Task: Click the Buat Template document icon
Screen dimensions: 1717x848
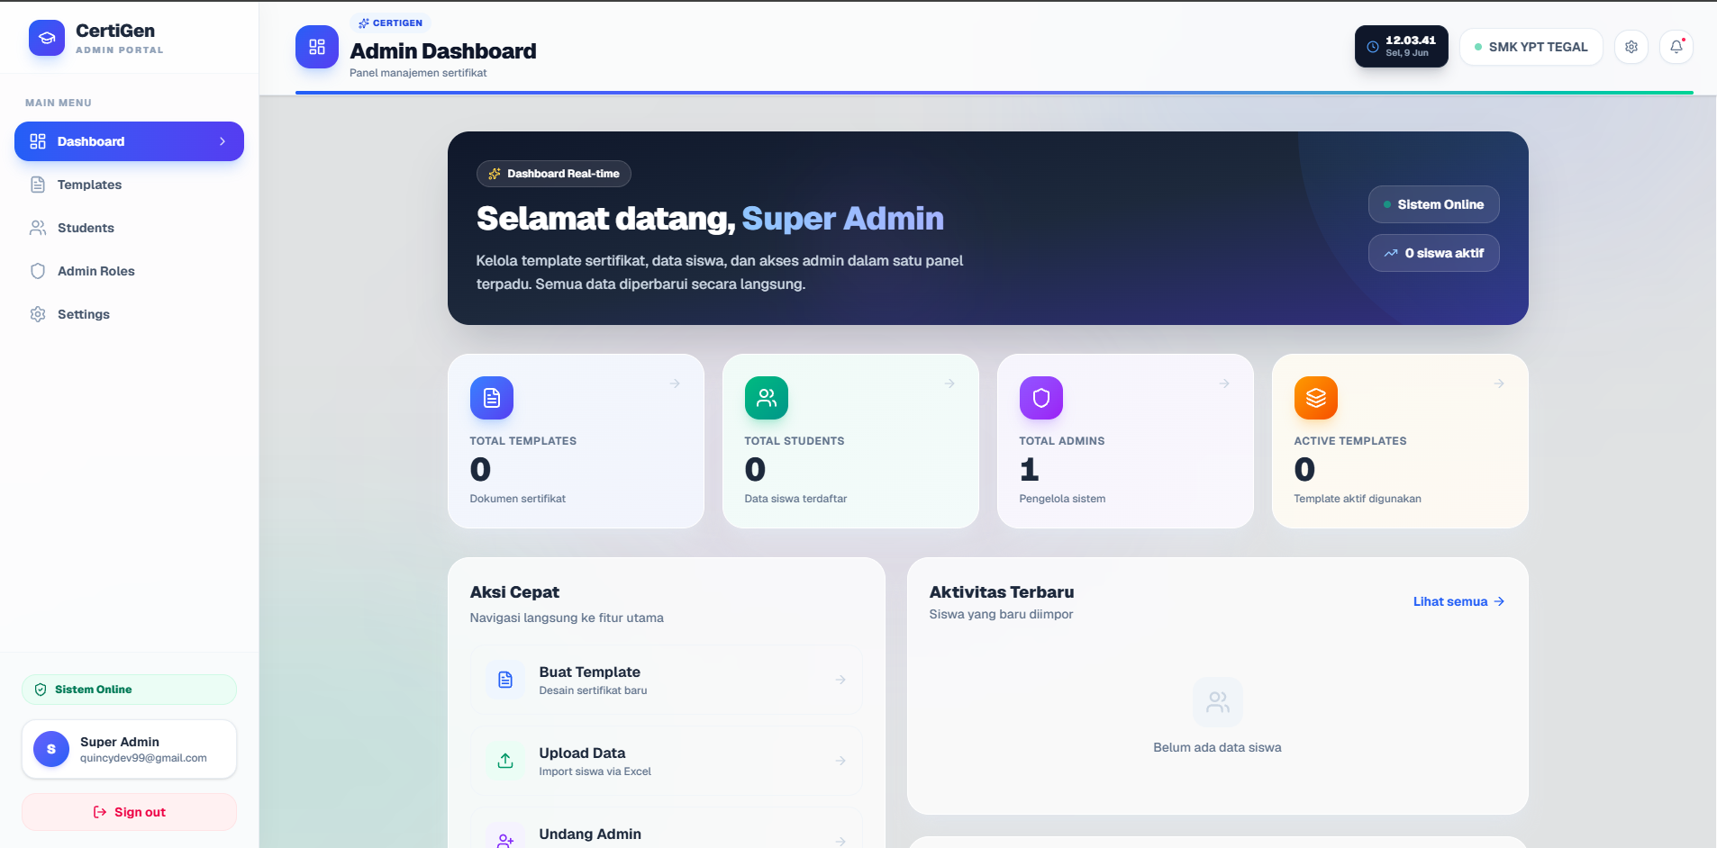Action: click(x=505, y=680)
